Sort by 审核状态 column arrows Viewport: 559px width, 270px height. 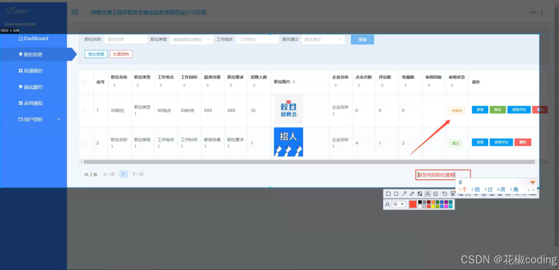(x=452, y=85)
